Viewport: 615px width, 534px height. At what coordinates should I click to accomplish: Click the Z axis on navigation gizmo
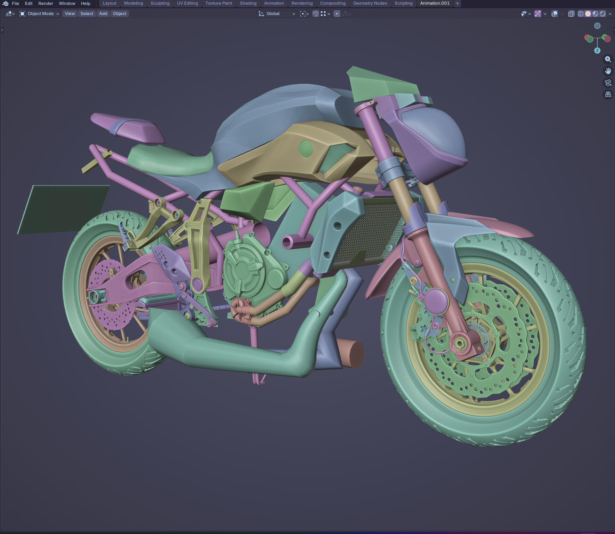point(597,51)
